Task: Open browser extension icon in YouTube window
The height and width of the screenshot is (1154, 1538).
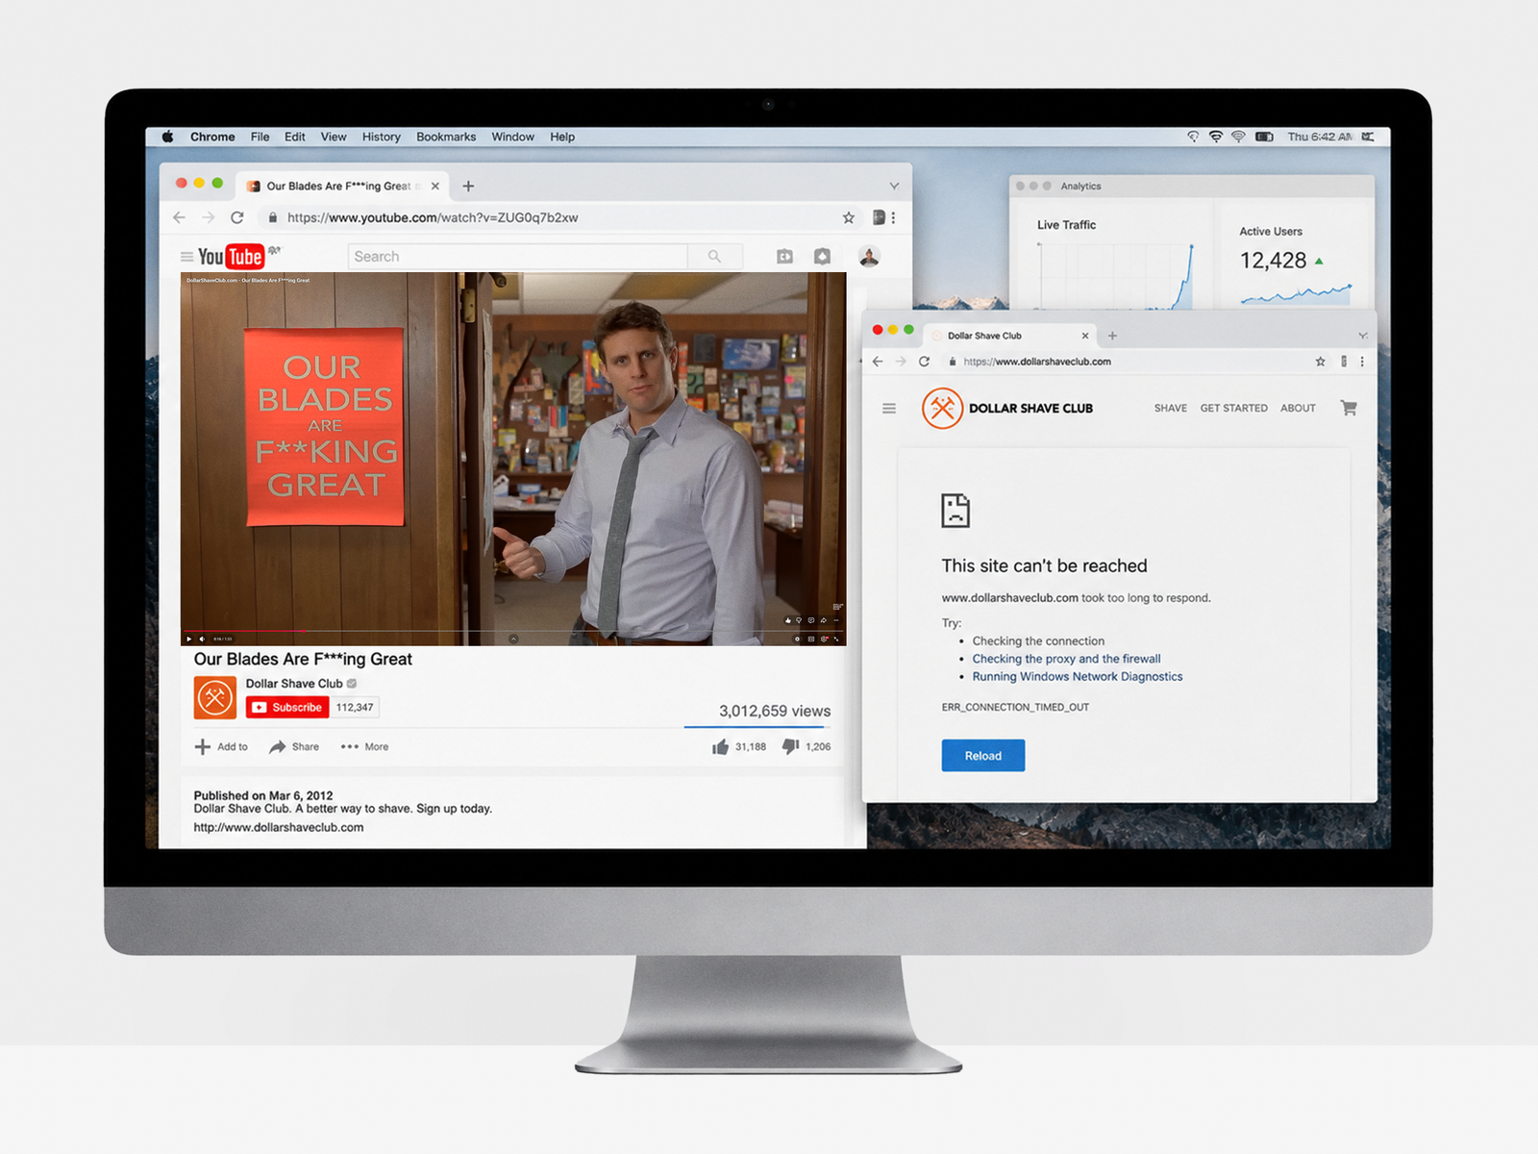Action: (x=878, y=217)
